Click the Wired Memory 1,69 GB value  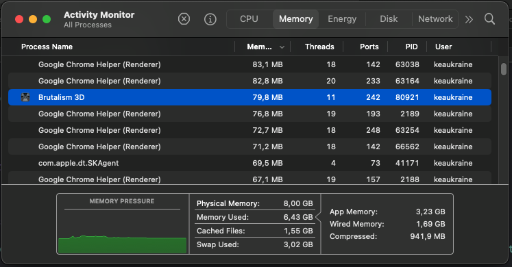pyautogui.click(x=430, y=224)
